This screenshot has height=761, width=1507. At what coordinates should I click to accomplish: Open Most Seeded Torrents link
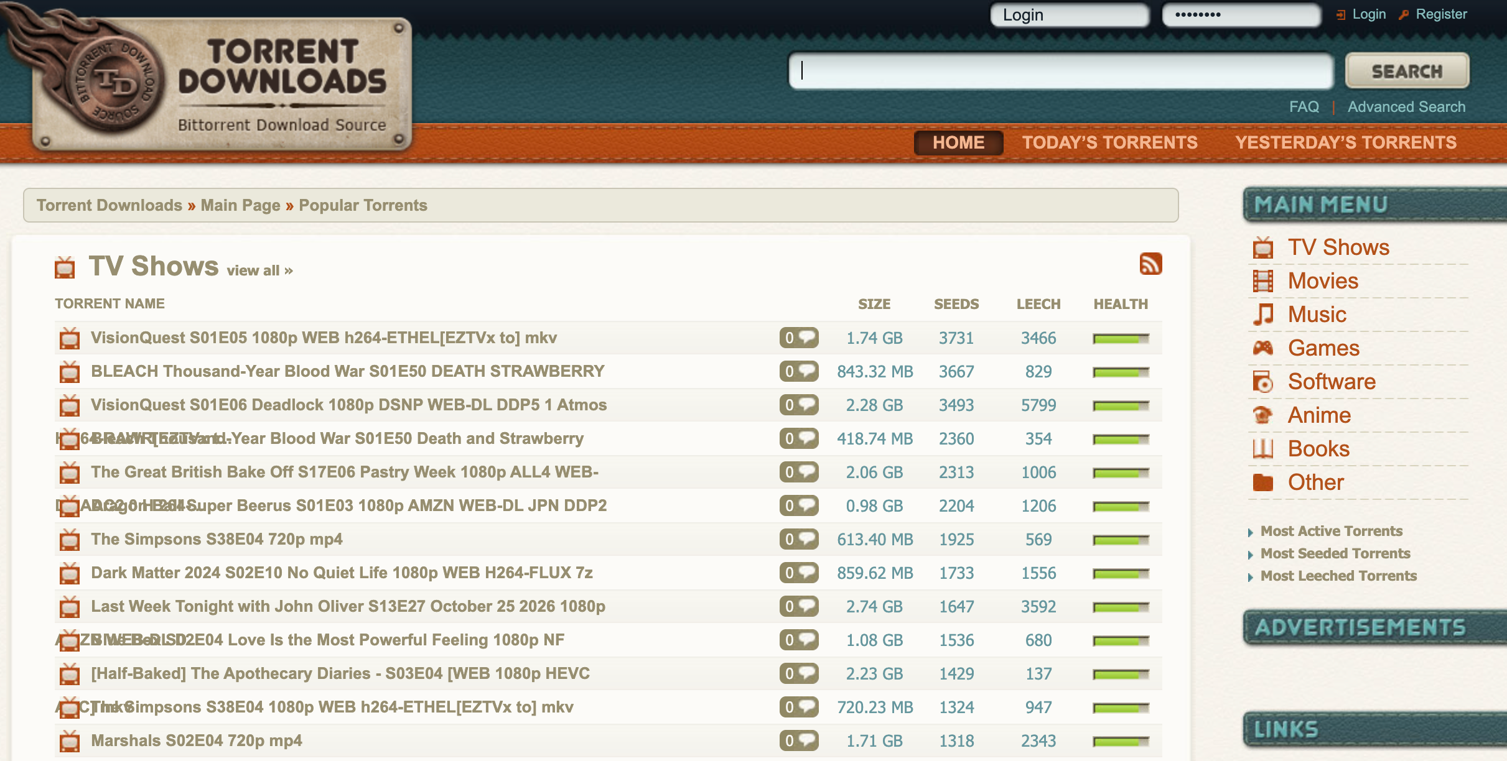[x=1335, y=553]
